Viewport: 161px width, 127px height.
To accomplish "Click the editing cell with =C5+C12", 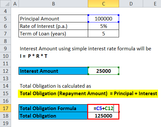I will point(103,108).
